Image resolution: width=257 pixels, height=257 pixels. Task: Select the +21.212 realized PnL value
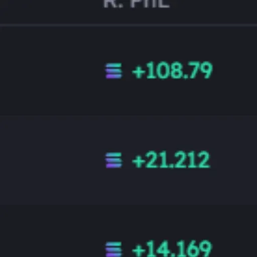(x=171, y=159)
